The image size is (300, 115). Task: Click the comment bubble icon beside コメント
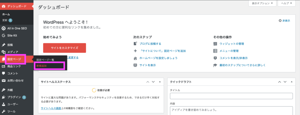point(4,74)
